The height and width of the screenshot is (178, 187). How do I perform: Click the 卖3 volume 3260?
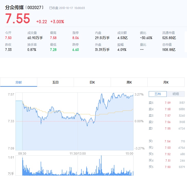point(182,116)
